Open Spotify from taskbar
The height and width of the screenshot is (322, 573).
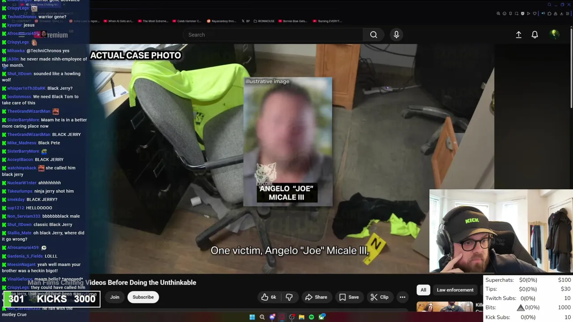[x=312, y=317]
